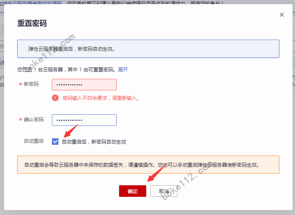The height and width of the screenshot is (215, 295).
Task: Click the text 自动重启后，新密码自动生效
Action: pos(94,142)
